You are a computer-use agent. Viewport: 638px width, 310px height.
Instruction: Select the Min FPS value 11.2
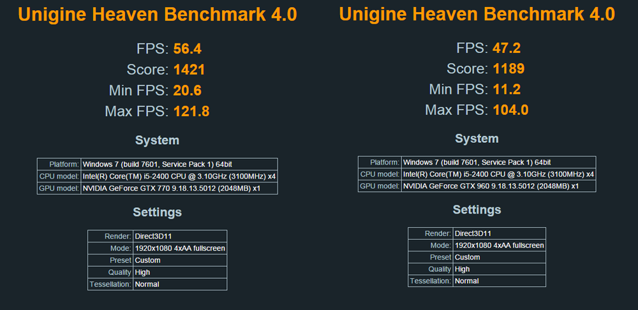pos(507,89)
